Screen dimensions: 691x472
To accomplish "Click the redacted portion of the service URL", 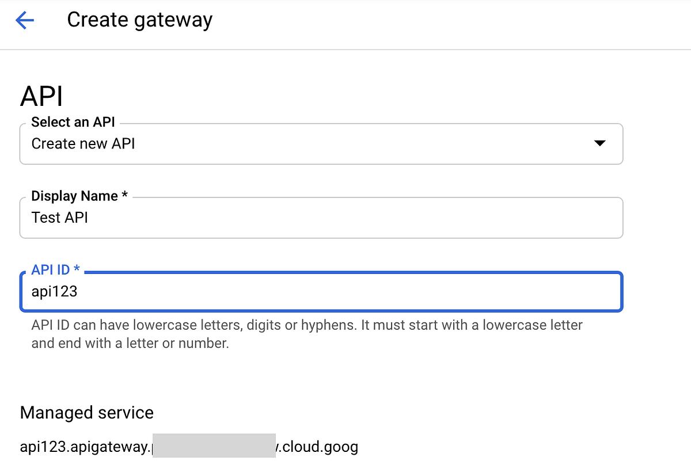I will click(213, 446).
